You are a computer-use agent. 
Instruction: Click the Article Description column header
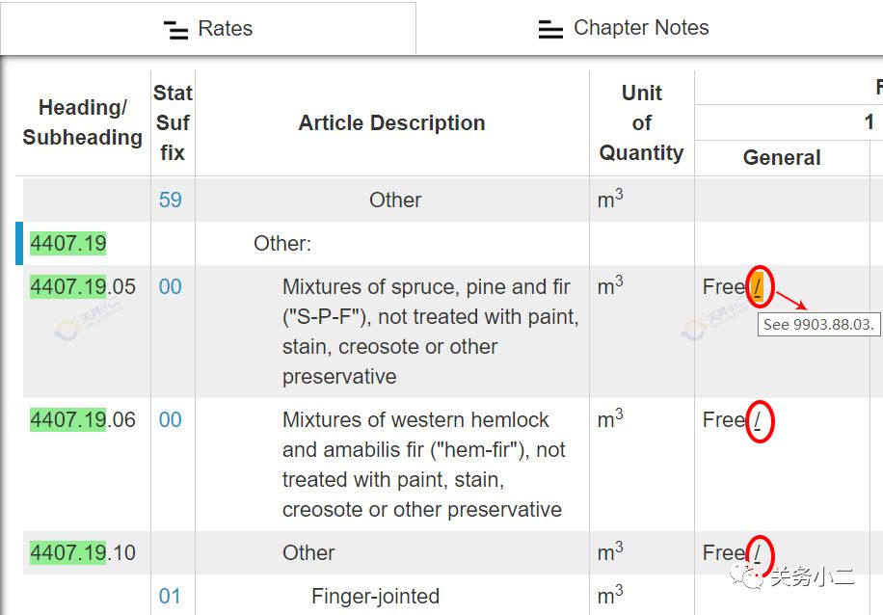tap(392, 122)
